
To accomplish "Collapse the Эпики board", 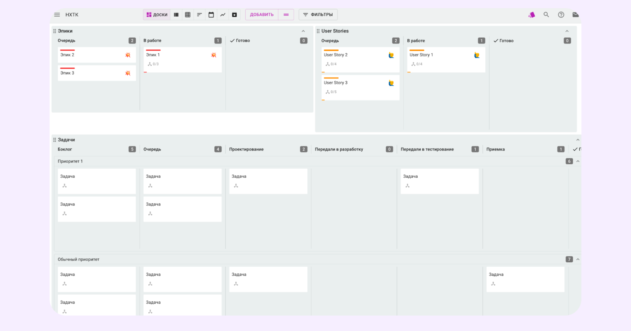I will tap(303, 31).
